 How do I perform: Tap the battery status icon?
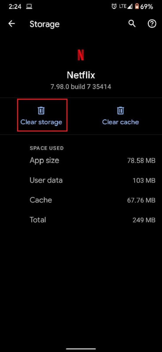tap(137, 7)
